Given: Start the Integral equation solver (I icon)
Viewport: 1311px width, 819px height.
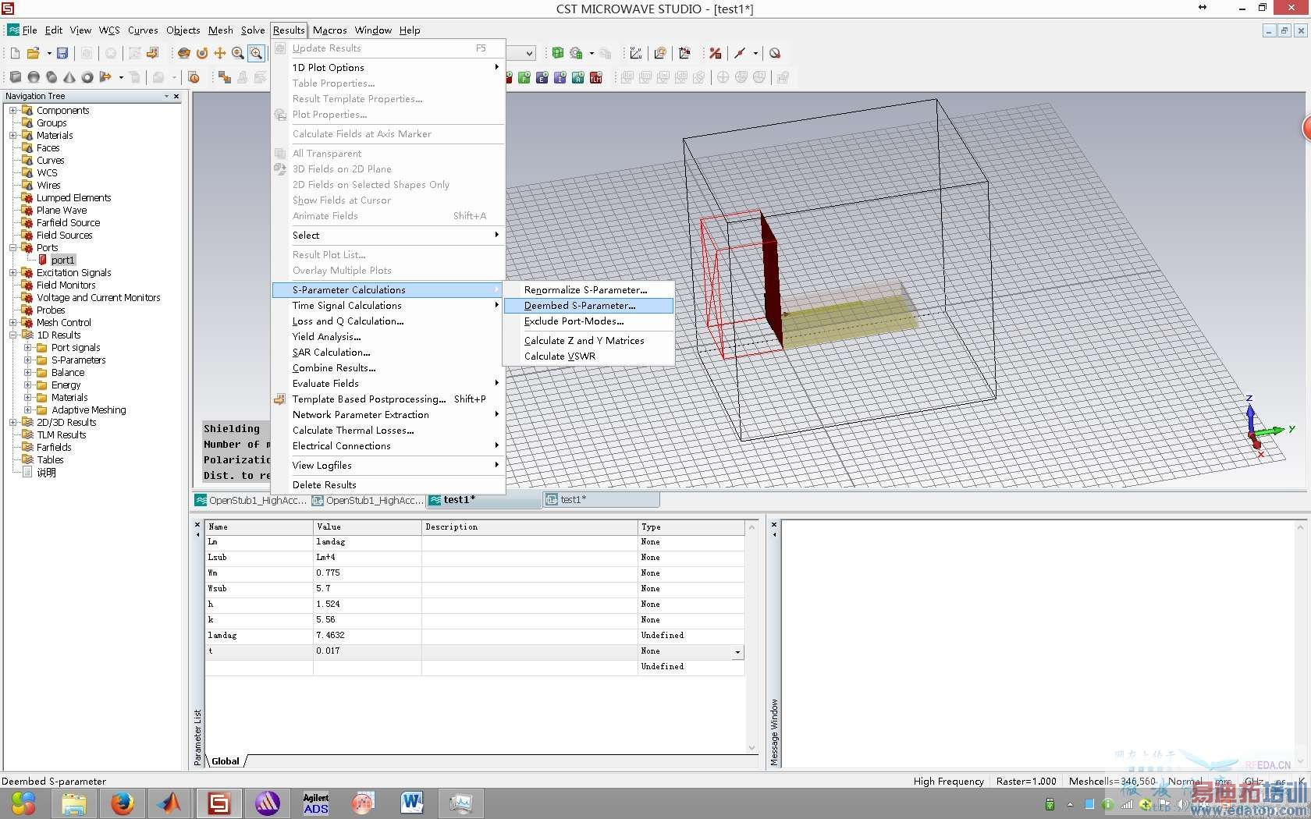Looking at the screenshot, I should (x=560, y=77).
